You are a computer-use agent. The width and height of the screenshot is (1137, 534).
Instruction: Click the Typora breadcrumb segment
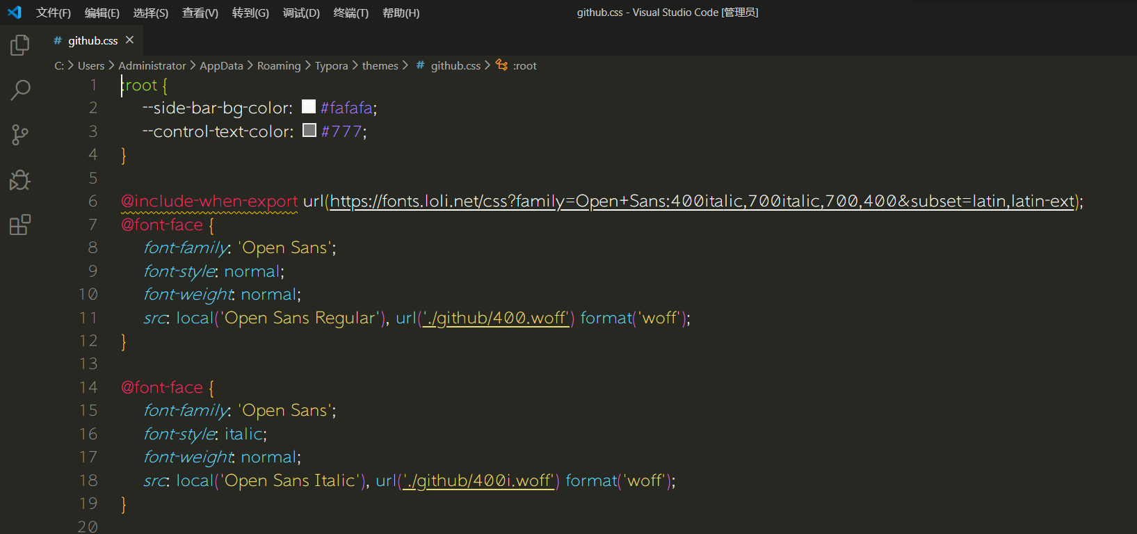tap(331, 65)
